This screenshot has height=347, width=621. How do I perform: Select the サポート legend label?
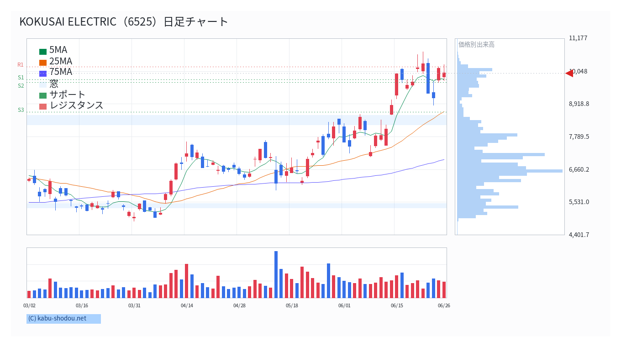pos(68,95)
